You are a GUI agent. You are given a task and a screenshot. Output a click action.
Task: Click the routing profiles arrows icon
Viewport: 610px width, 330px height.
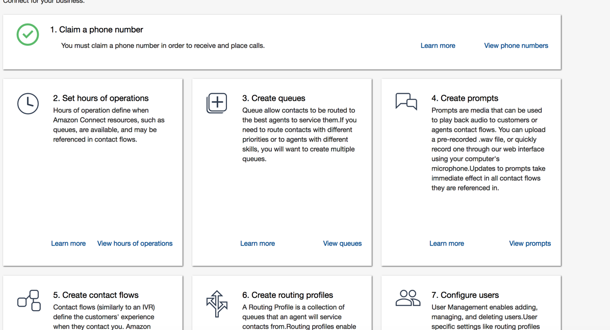coord(217,304)
